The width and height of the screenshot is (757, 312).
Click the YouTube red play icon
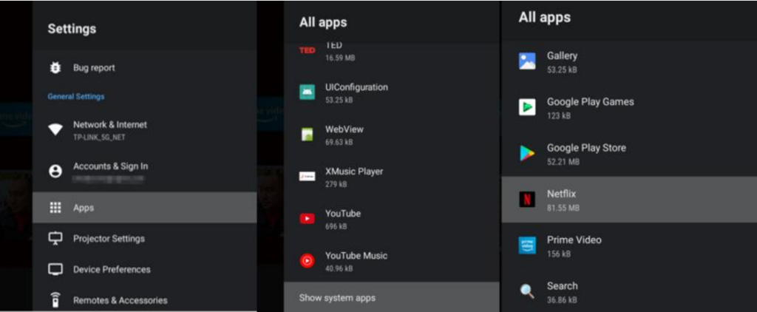(x=307, y=219)
